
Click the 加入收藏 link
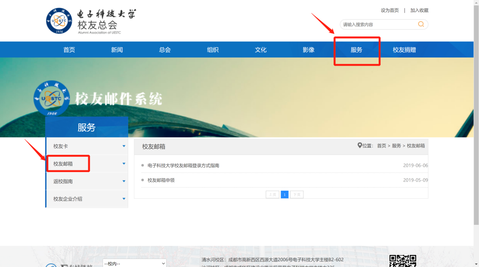click(x=419, y=10)
